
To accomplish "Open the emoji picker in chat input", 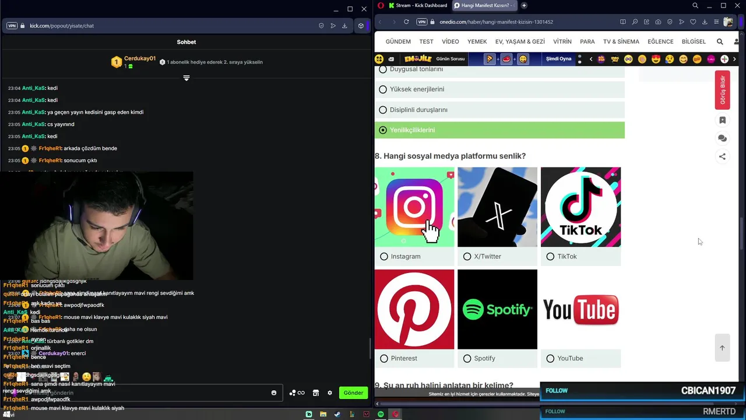I will 274,393.
